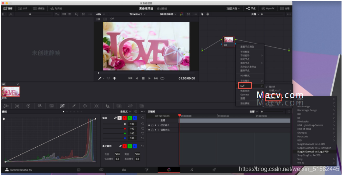Screen dimensions: 343x176
Task: Toggle the Y luminance curve channel button
Action: point(119,118)
